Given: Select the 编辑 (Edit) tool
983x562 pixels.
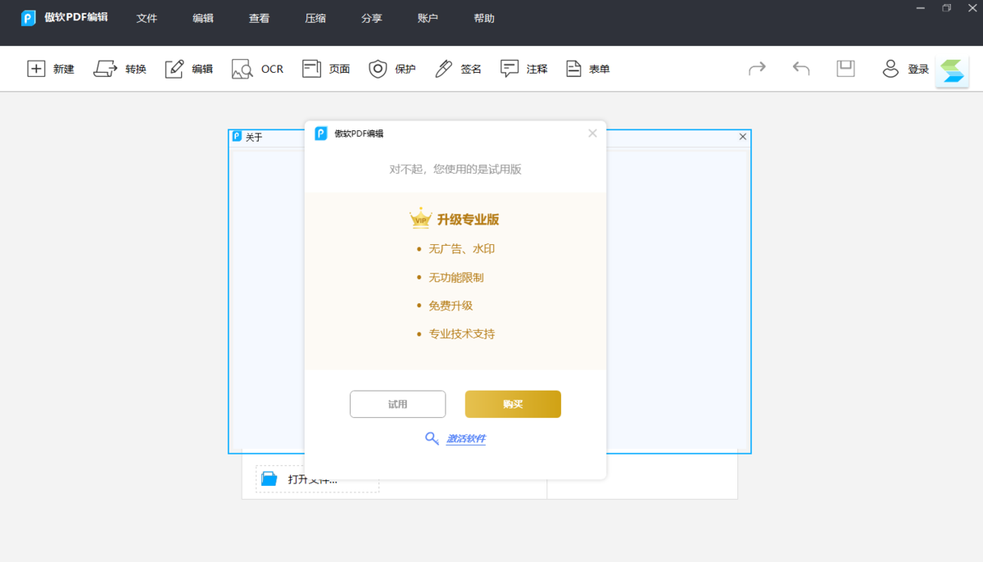Looking at the screenshot, I should pos(188,68).
